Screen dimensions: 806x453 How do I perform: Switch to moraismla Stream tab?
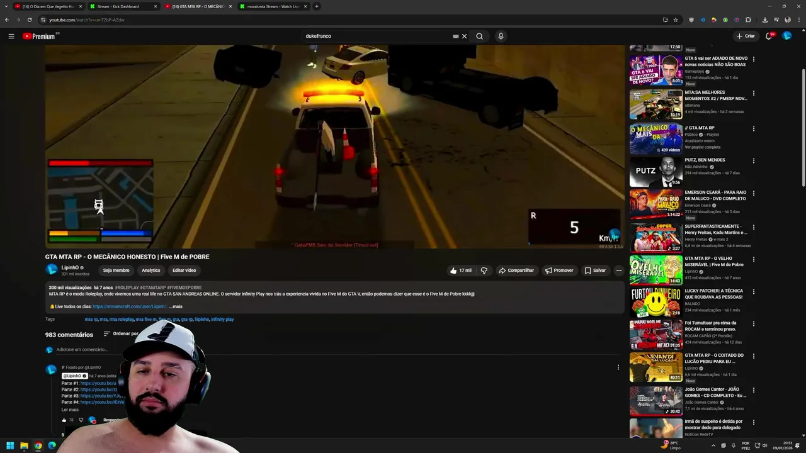[273, 6]
